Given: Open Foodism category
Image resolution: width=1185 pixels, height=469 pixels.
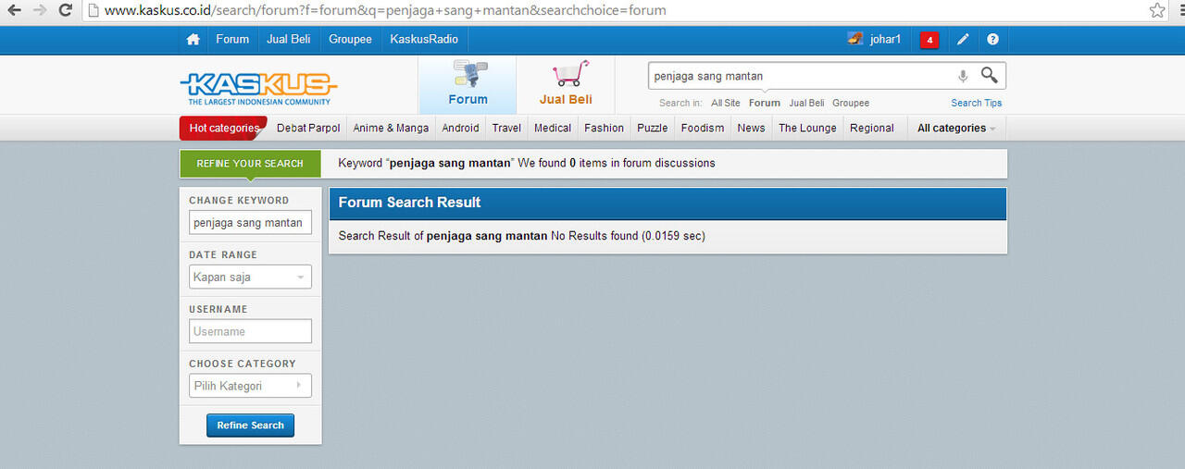Looking at the screenshot, I should 703,128.
